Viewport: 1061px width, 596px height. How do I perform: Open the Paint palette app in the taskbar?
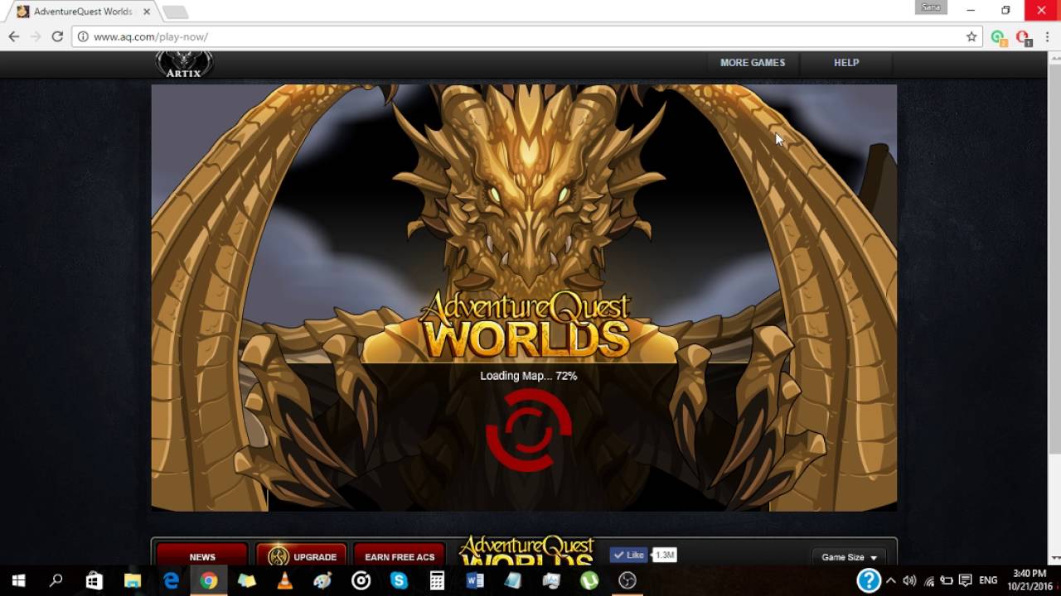click(322, 581)
